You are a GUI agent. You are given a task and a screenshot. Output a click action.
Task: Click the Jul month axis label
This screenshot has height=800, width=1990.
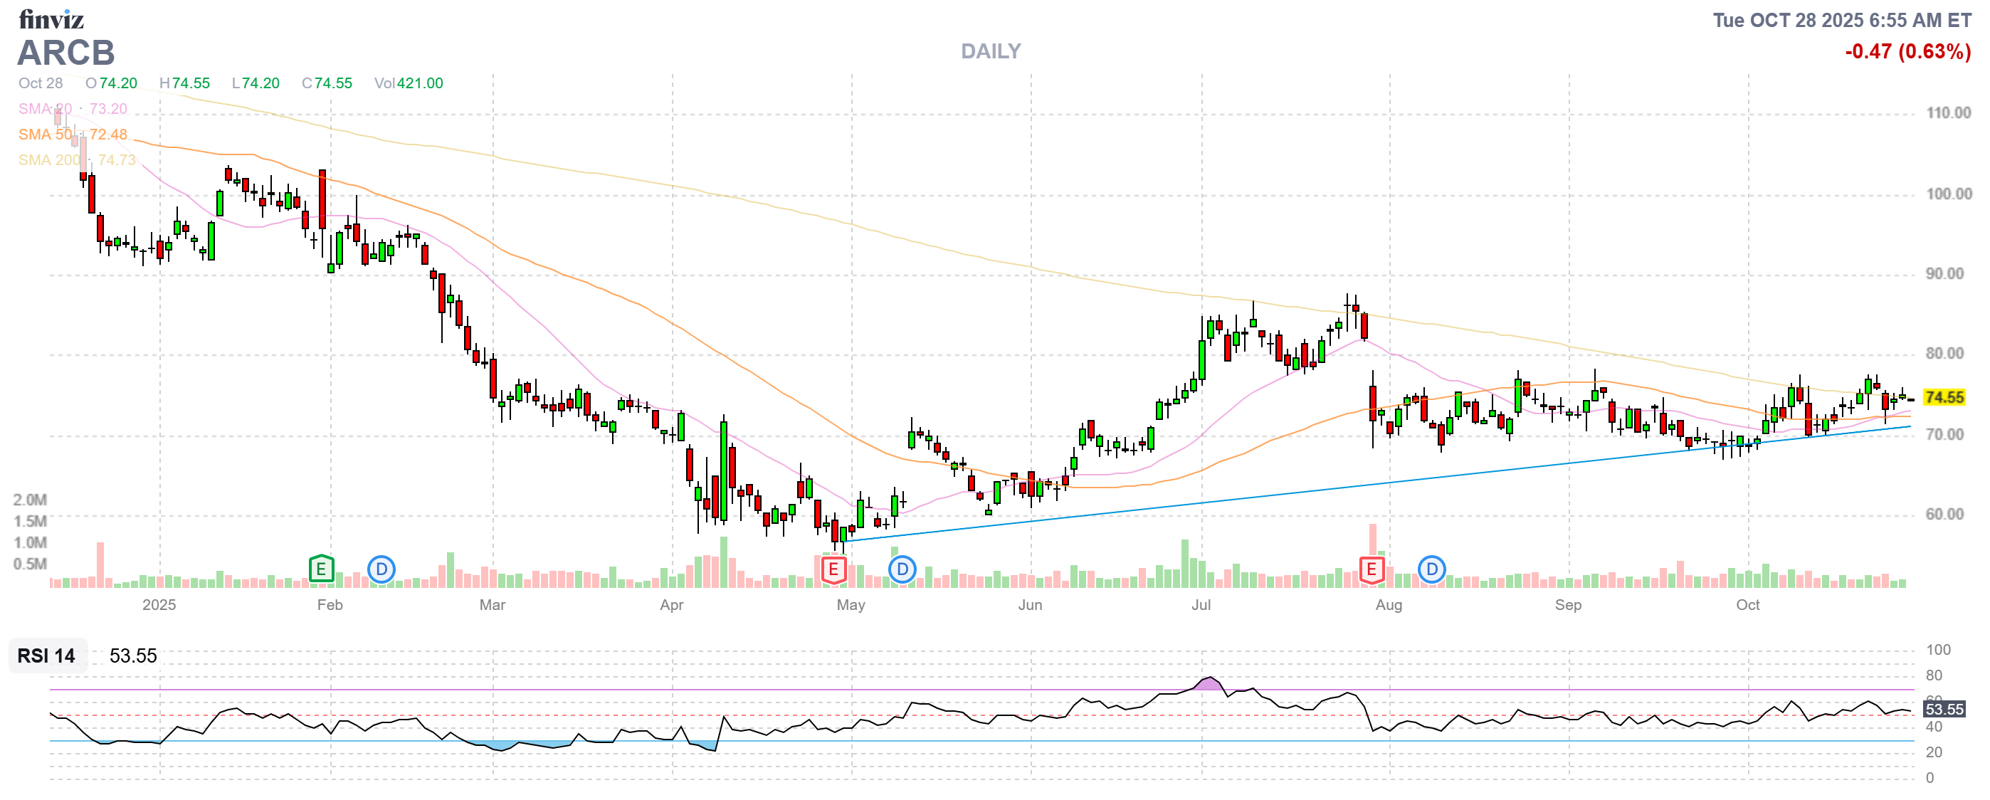click(x=1201, y=606)
